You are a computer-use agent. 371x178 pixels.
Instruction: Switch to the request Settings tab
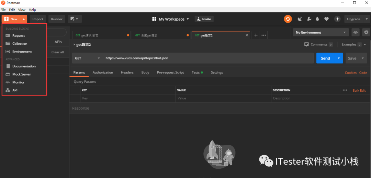217,73
